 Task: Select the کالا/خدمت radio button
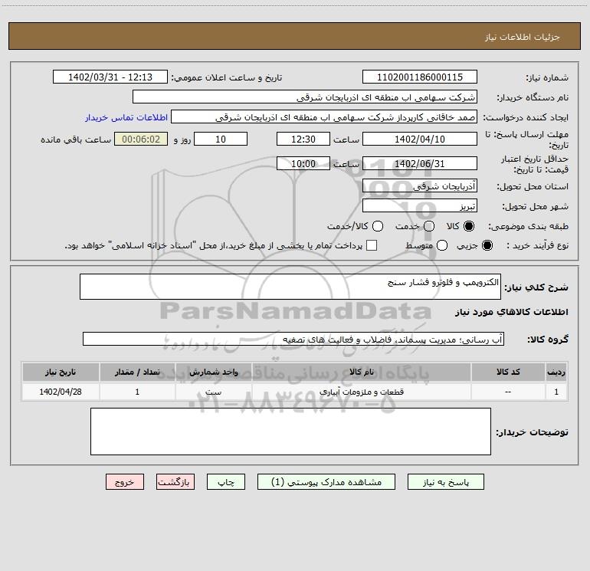378,226
